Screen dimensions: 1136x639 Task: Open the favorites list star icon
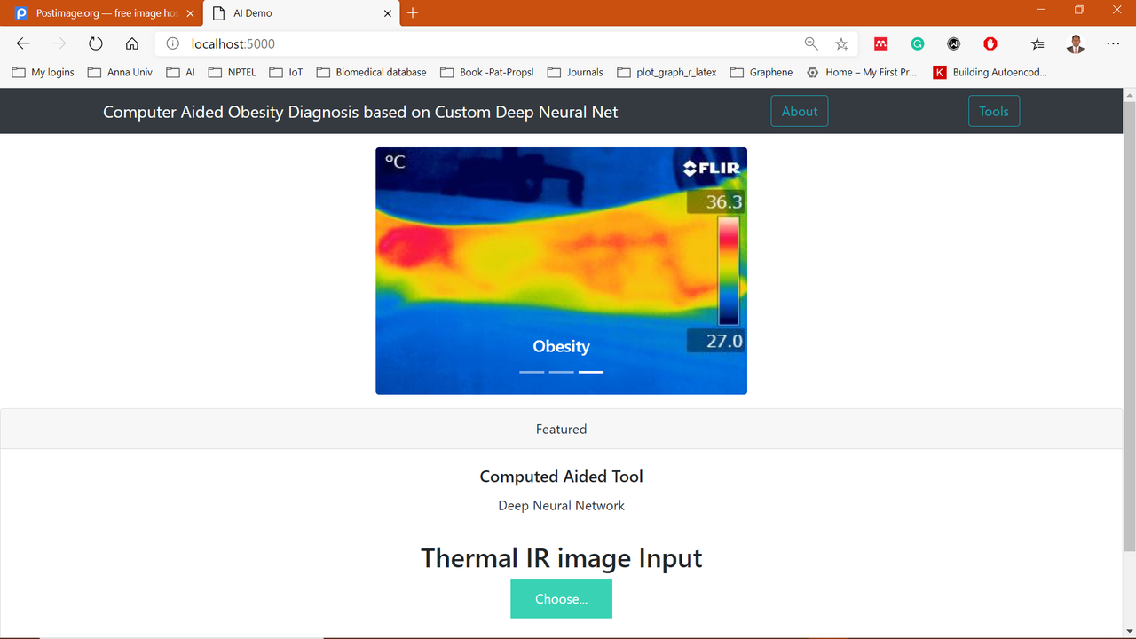coord(1037,43)
